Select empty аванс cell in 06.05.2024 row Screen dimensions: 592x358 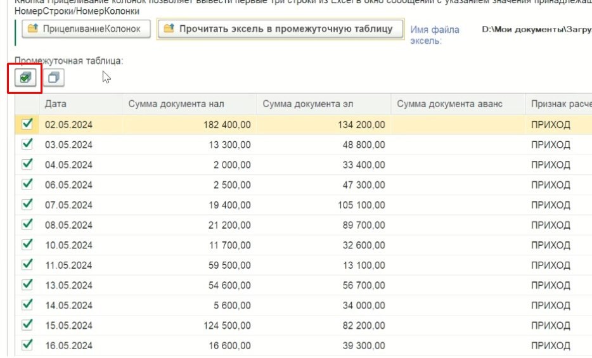(x=457, y=184)
